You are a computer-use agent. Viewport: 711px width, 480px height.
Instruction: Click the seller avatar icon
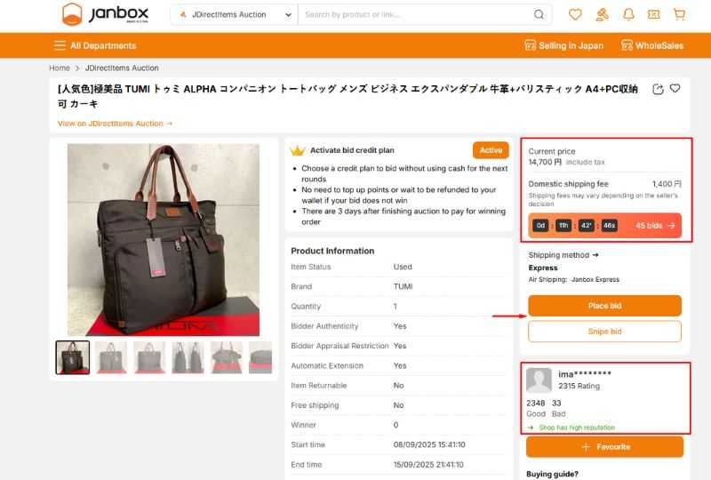pyautogui.click(x=539, y=380)
